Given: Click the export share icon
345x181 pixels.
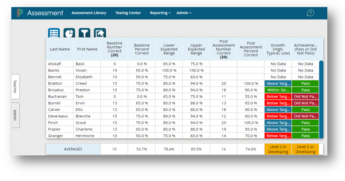Looking at the screenshot, I should pyautogui.click(x=100, y=34).
